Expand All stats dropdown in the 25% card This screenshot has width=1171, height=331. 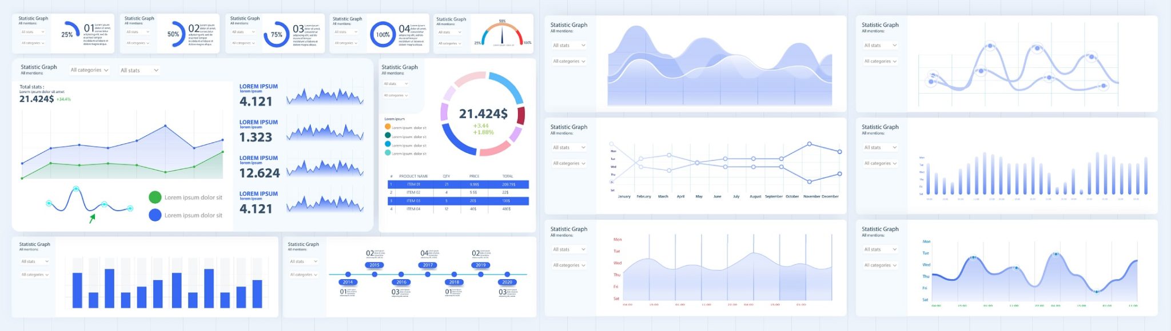point(33,32)
